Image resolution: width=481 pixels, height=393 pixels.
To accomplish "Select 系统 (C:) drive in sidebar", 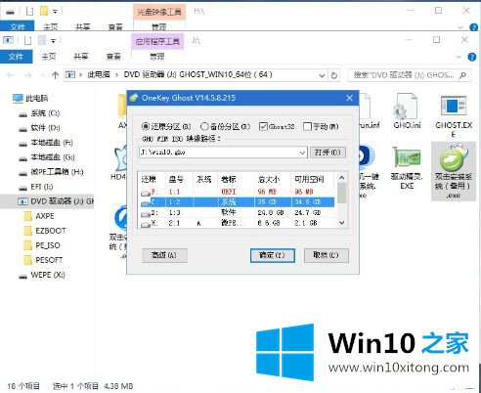I will pyautogui.click(x=40, y=113).
